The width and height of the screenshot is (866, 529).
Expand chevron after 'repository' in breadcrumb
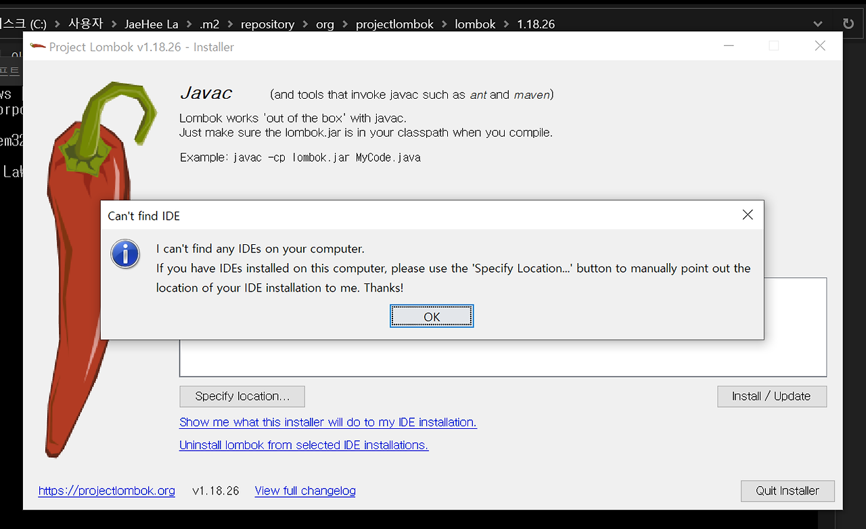pos(305,24)
